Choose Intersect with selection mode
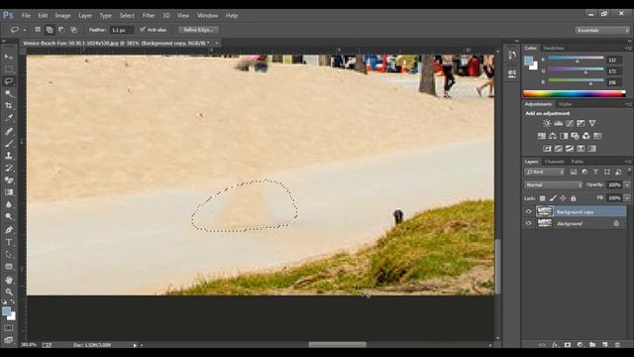The width and height of the screenshot is (634, 357). [x=73, y=30]
